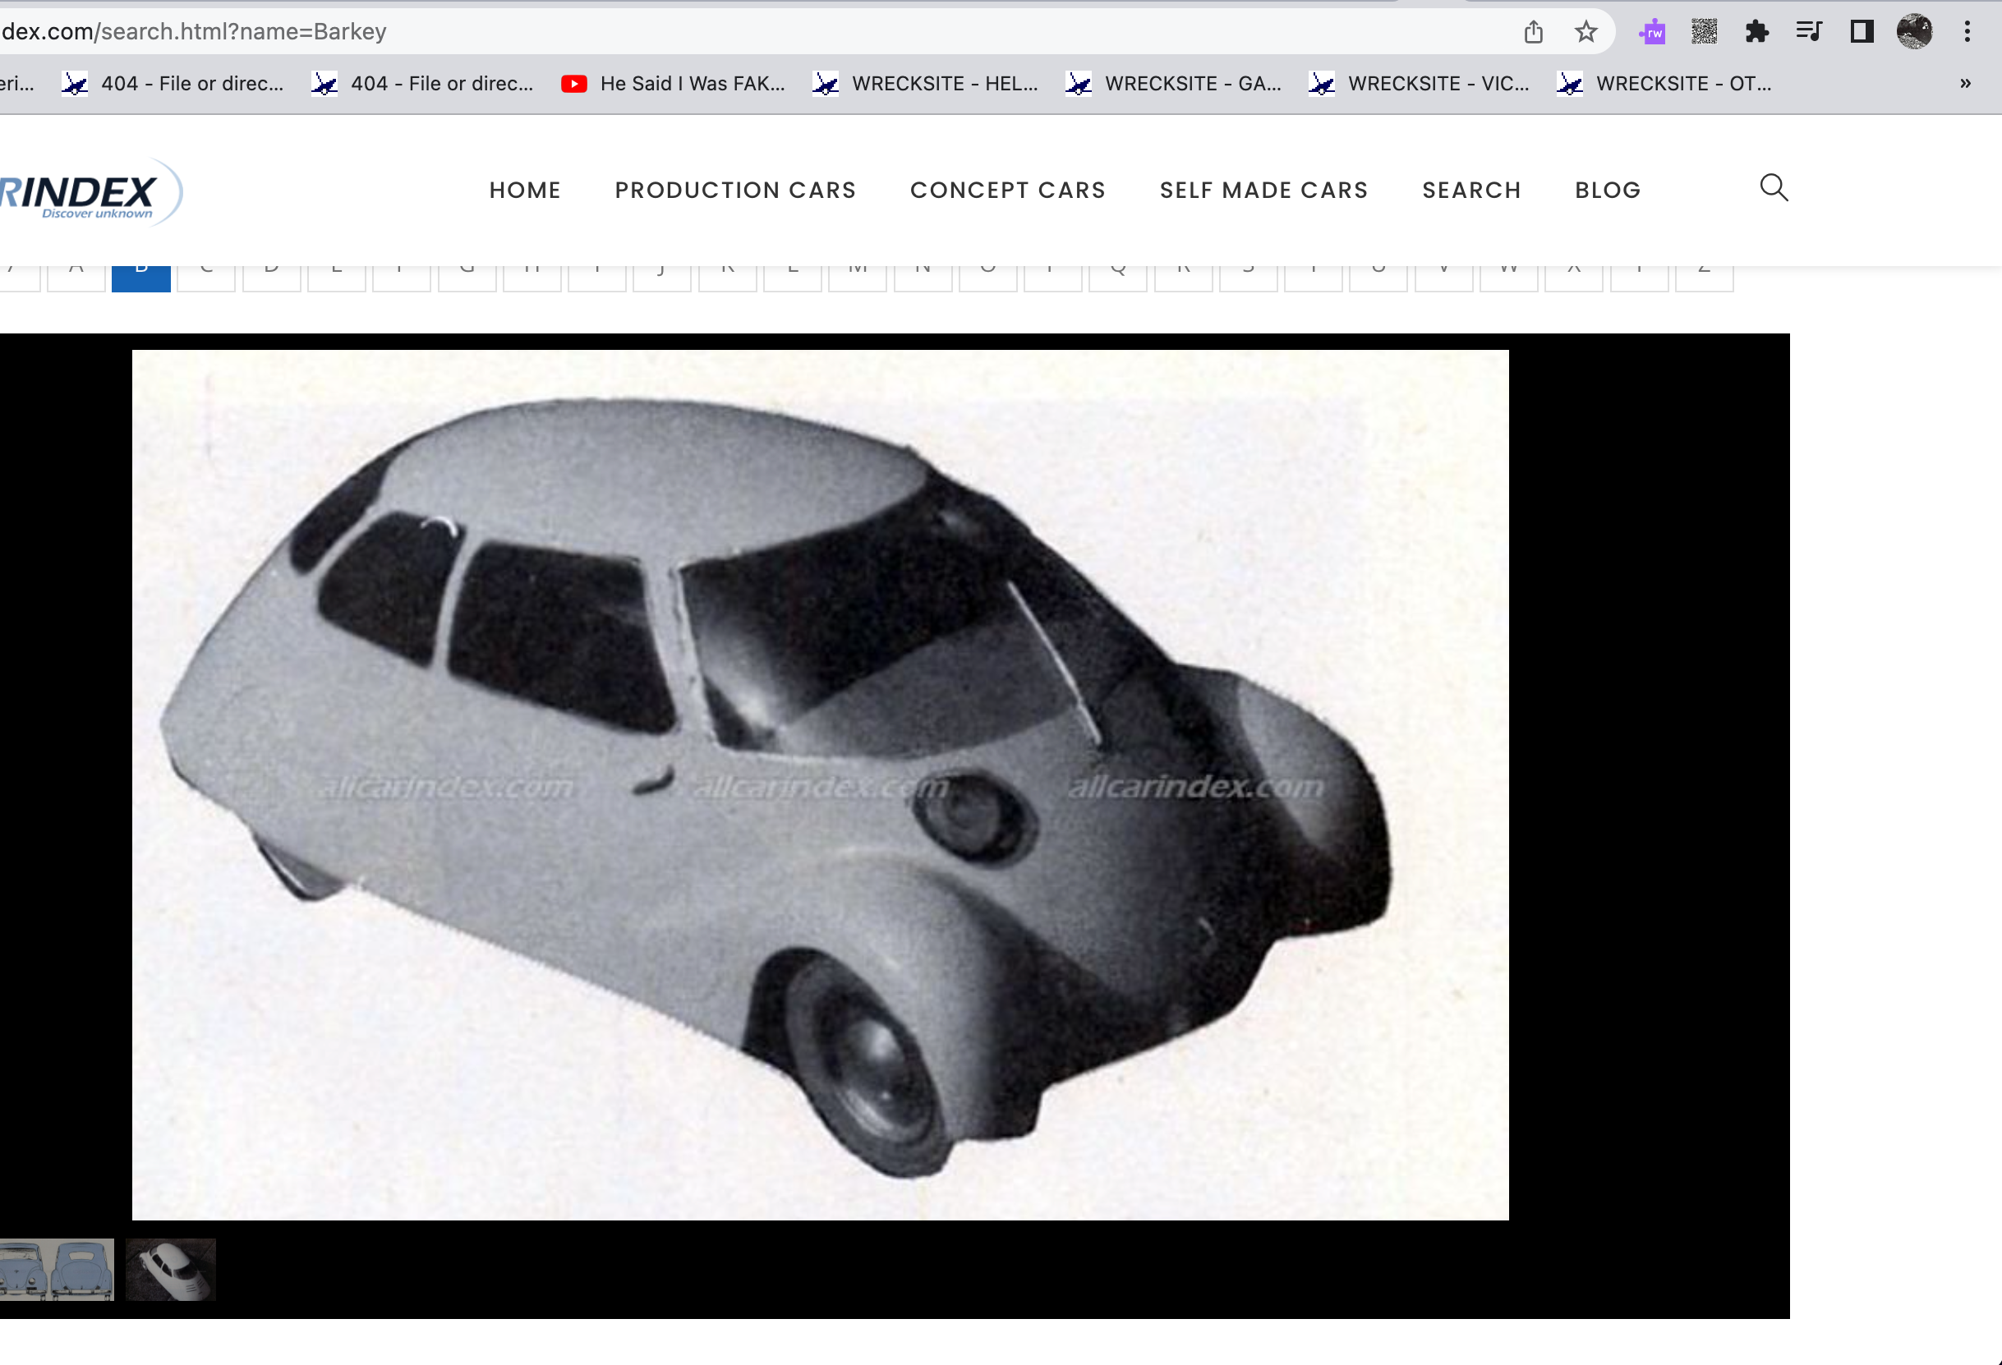Open the 'He Said I Was FAK...' YouTube bookmark
This screenshot has width=2002, height=1365.
(673, 84)
